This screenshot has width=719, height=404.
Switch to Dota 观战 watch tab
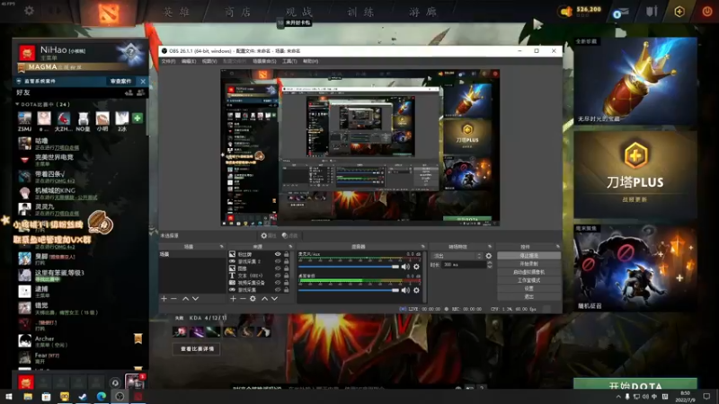pyautogui.click(x=299, y=12)
